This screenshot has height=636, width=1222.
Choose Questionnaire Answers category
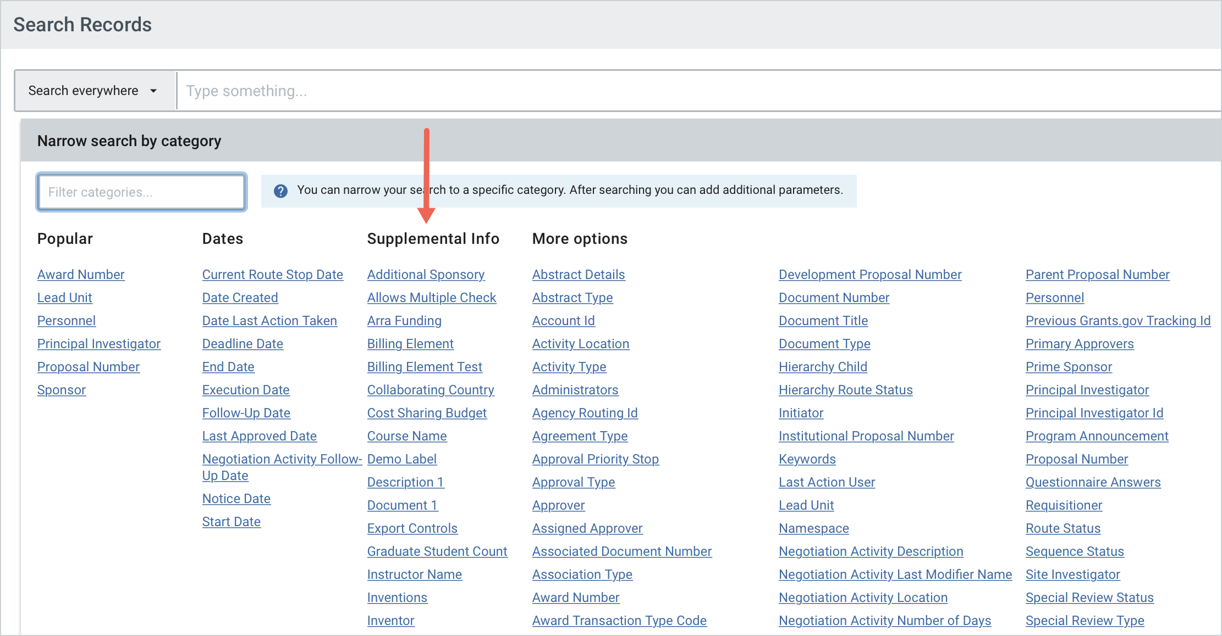(1093, 482)
